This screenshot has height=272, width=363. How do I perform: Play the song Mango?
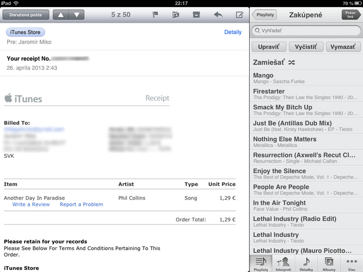(306, 78)
